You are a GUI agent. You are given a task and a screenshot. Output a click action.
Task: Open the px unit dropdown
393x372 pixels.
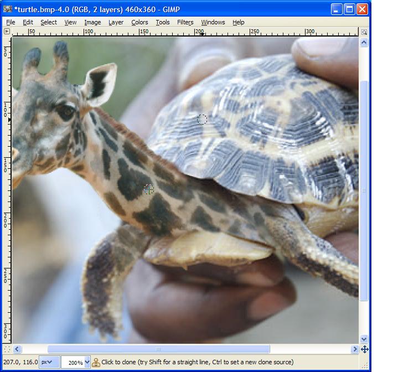(49, 363)
